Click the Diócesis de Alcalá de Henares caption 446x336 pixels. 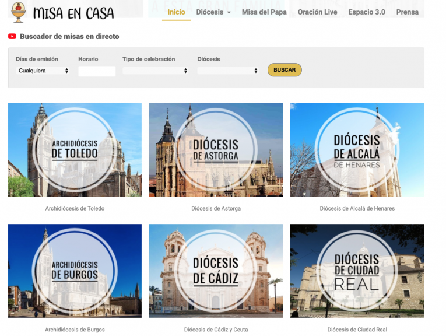tap(357, 209)
